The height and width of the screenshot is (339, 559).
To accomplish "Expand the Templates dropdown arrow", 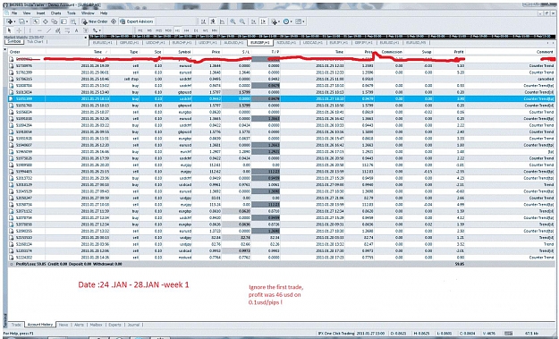I will (303, 21).
